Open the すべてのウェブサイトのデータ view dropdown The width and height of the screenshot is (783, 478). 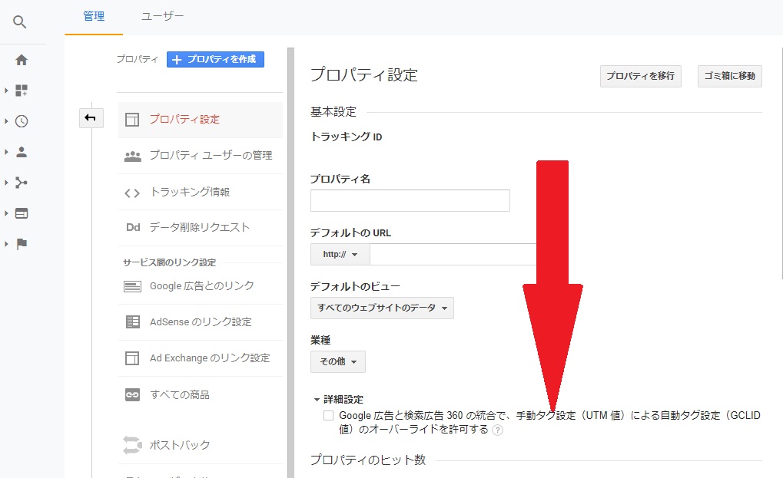click(x=382, y=308)
